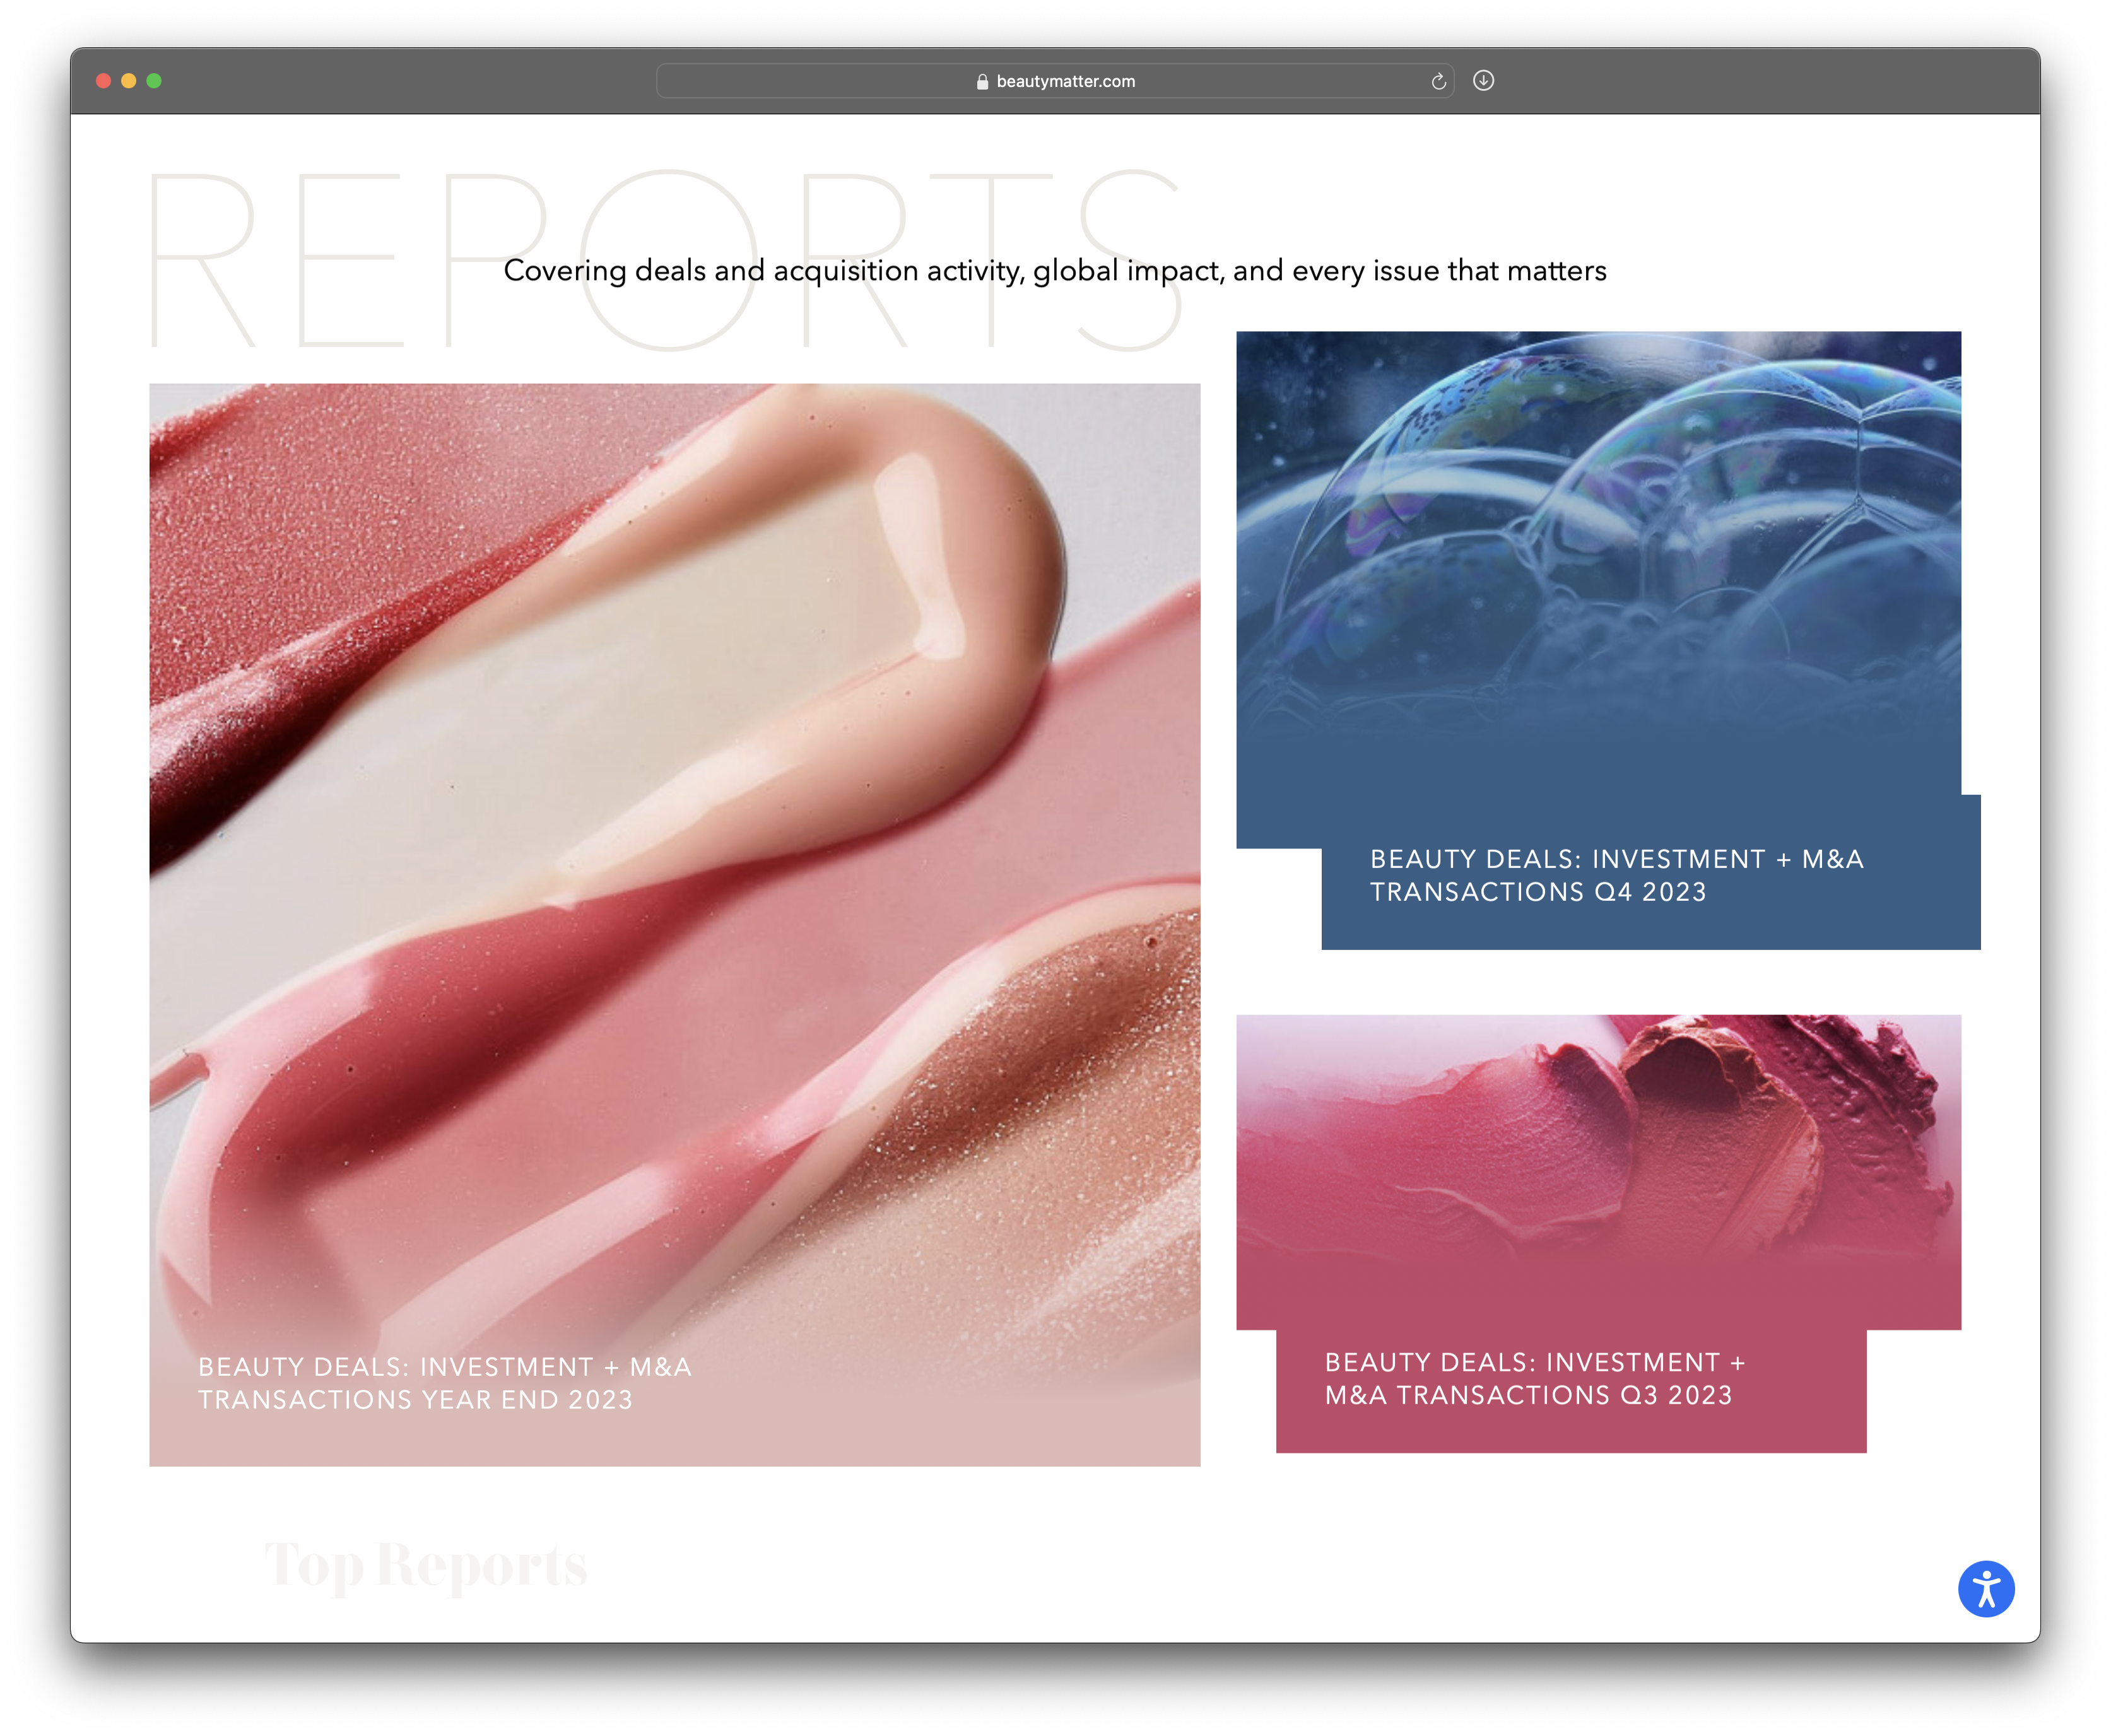
Task: Close the Safari window with red button
Action: 103,81
